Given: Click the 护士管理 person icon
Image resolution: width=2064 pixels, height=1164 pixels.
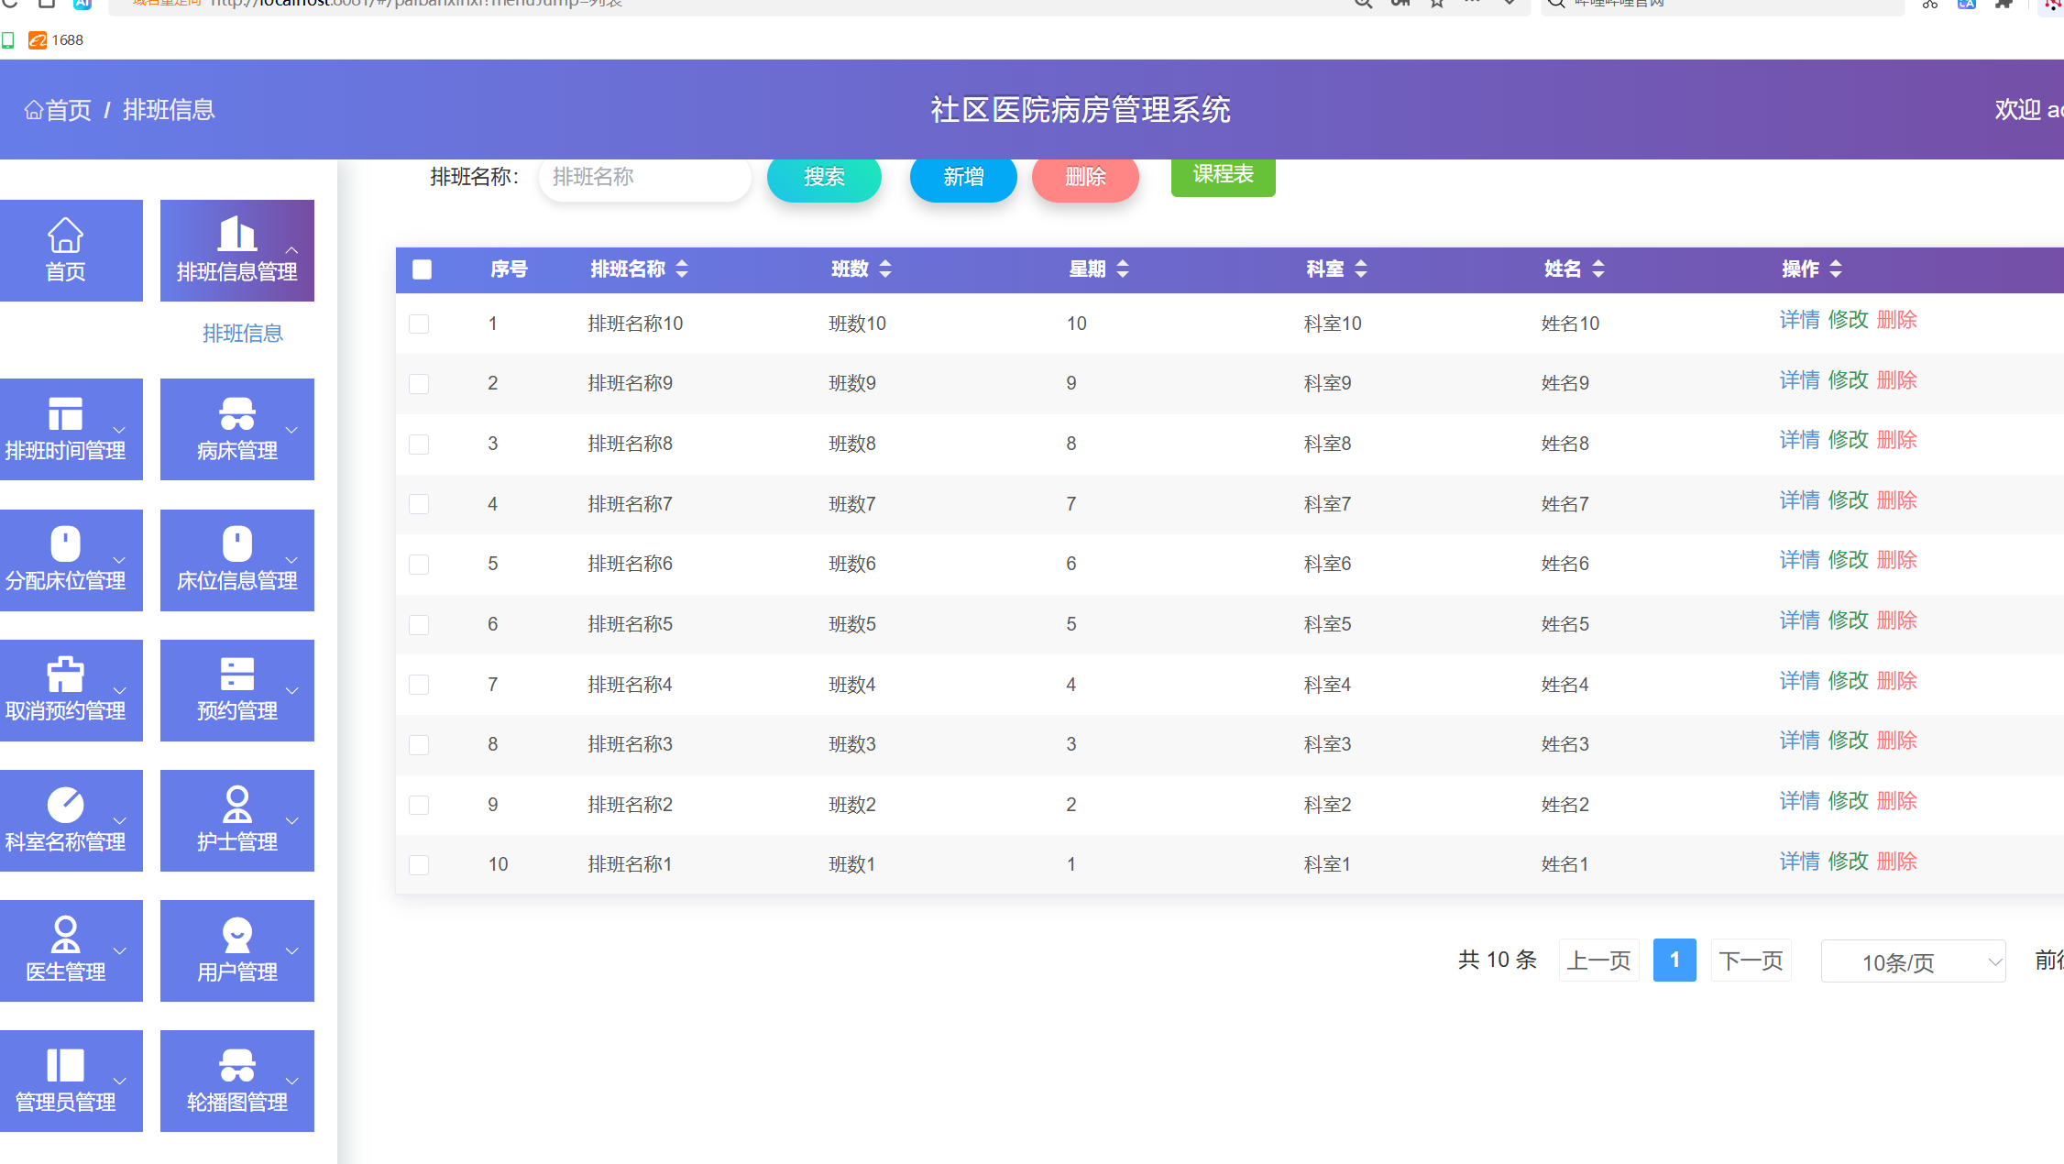Looking at the screenshot, I should pyautogui.click(x=236, y=805).
